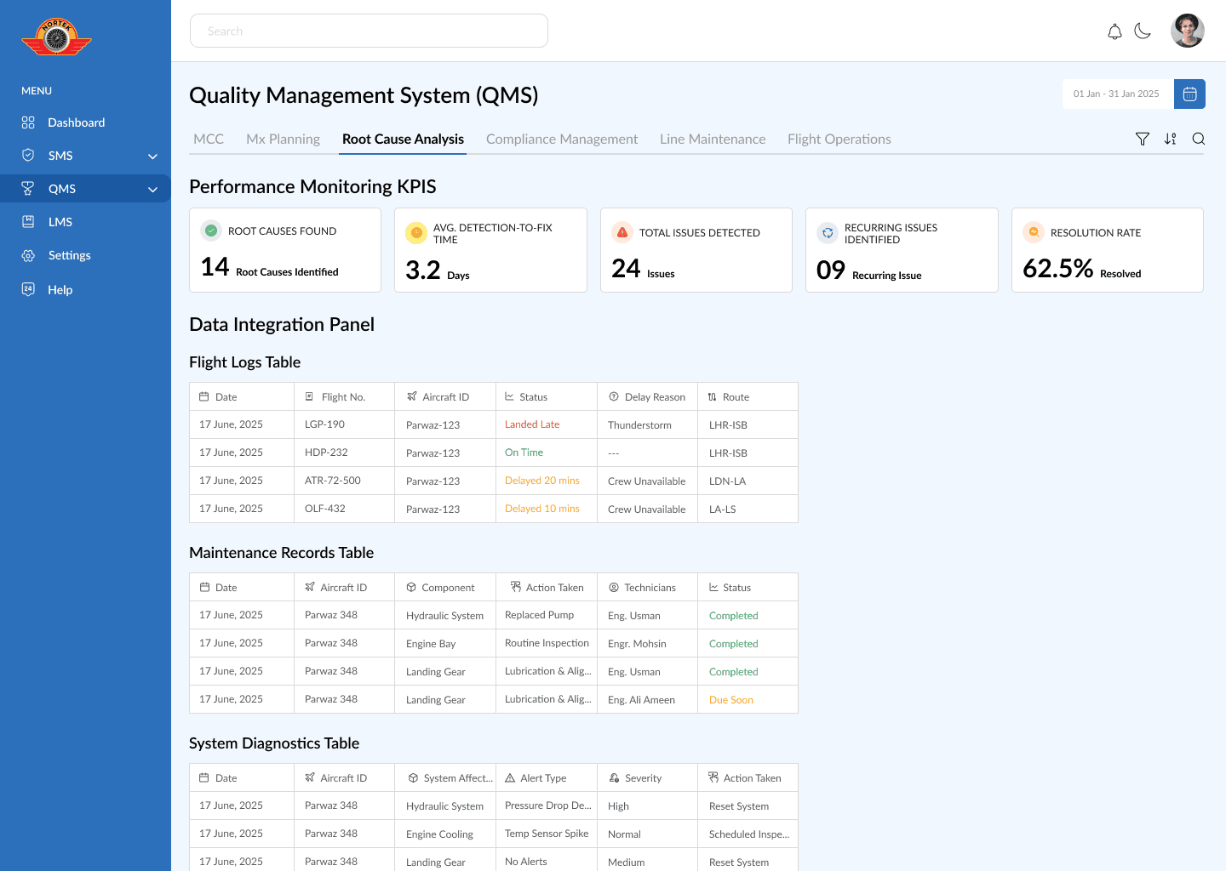Select flight number LGP-190
This screenshot has height=871, width=1226.
[324, 424]
